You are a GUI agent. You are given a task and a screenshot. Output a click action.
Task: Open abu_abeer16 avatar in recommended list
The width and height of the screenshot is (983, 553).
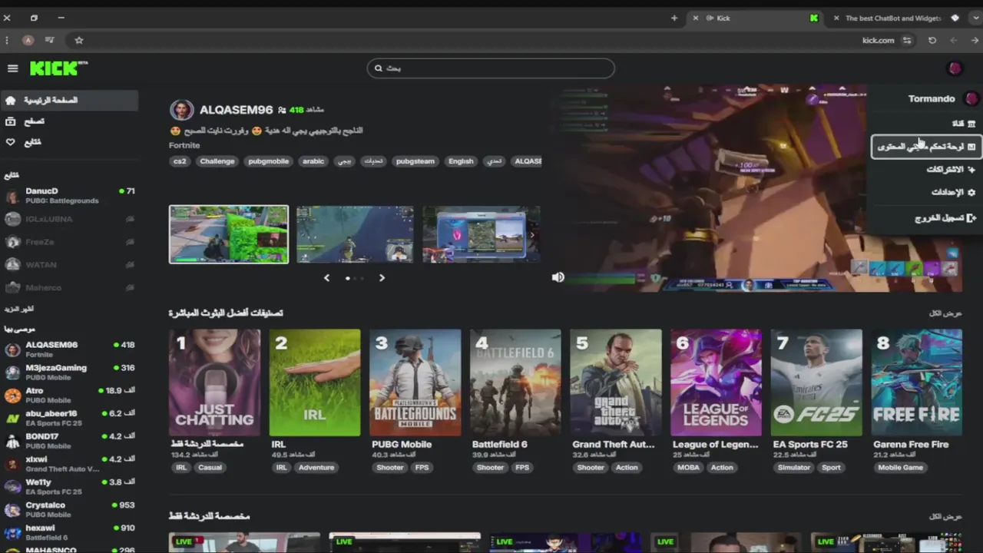(12, 419)
